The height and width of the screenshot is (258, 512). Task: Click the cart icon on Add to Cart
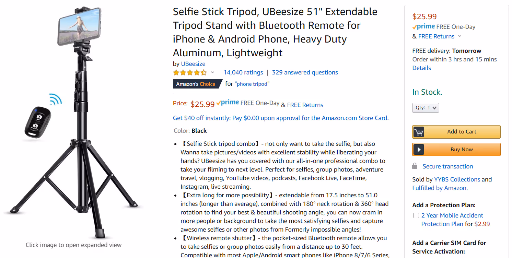tap(419, 131)
